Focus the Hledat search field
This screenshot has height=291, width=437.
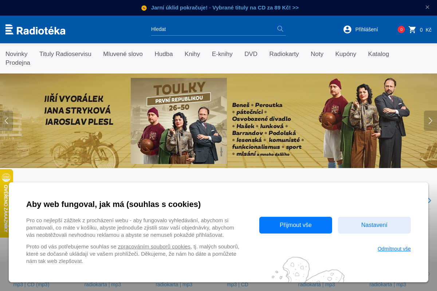(213, 29)
